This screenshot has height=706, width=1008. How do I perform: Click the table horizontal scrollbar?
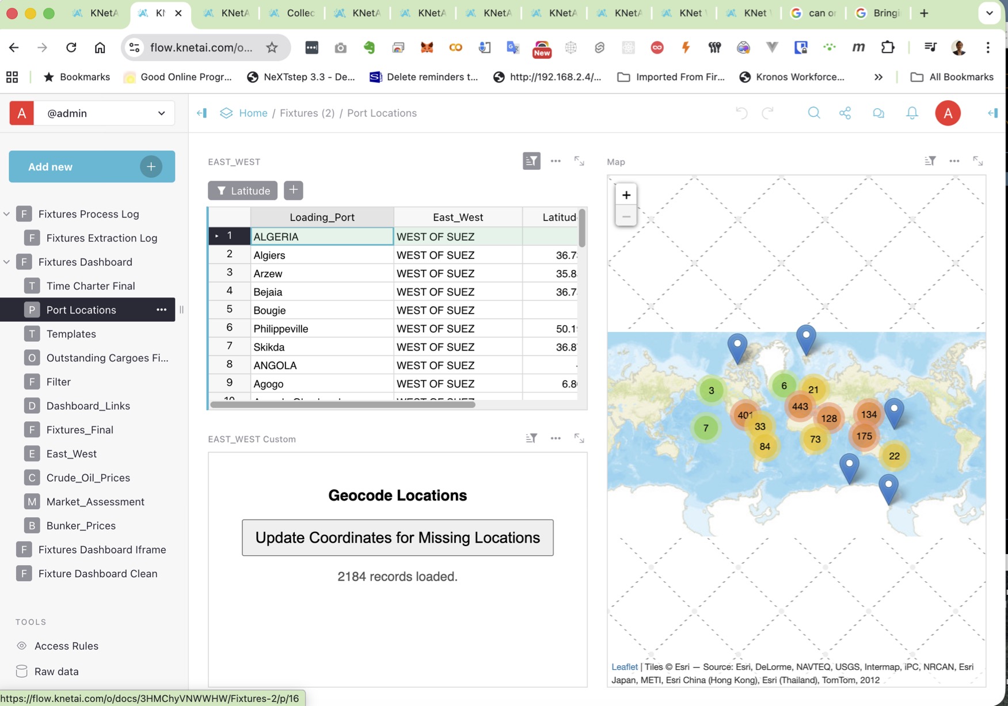click(343, 404)
